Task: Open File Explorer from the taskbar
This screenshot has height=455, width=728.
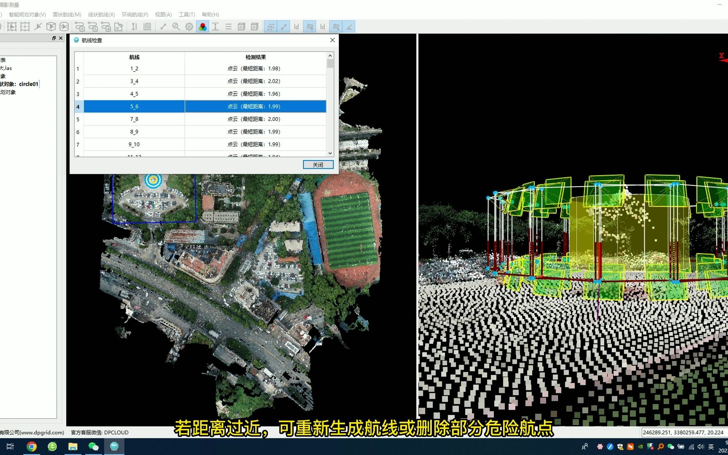Action: [73, 447]
